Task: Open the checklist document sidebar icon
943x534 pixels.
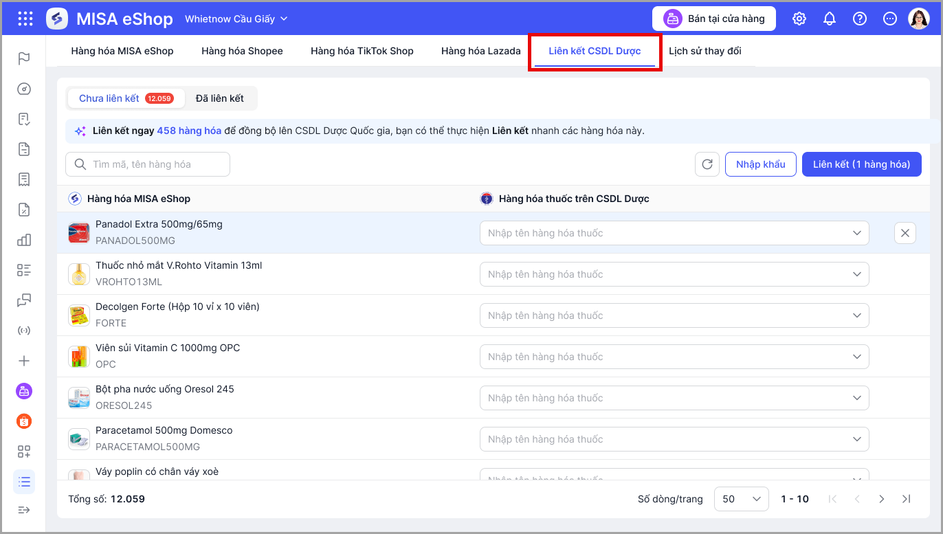Action: (24, 119)
